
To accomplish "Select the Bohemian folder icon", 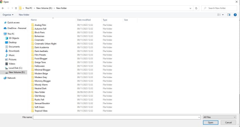I will [32, 36].
